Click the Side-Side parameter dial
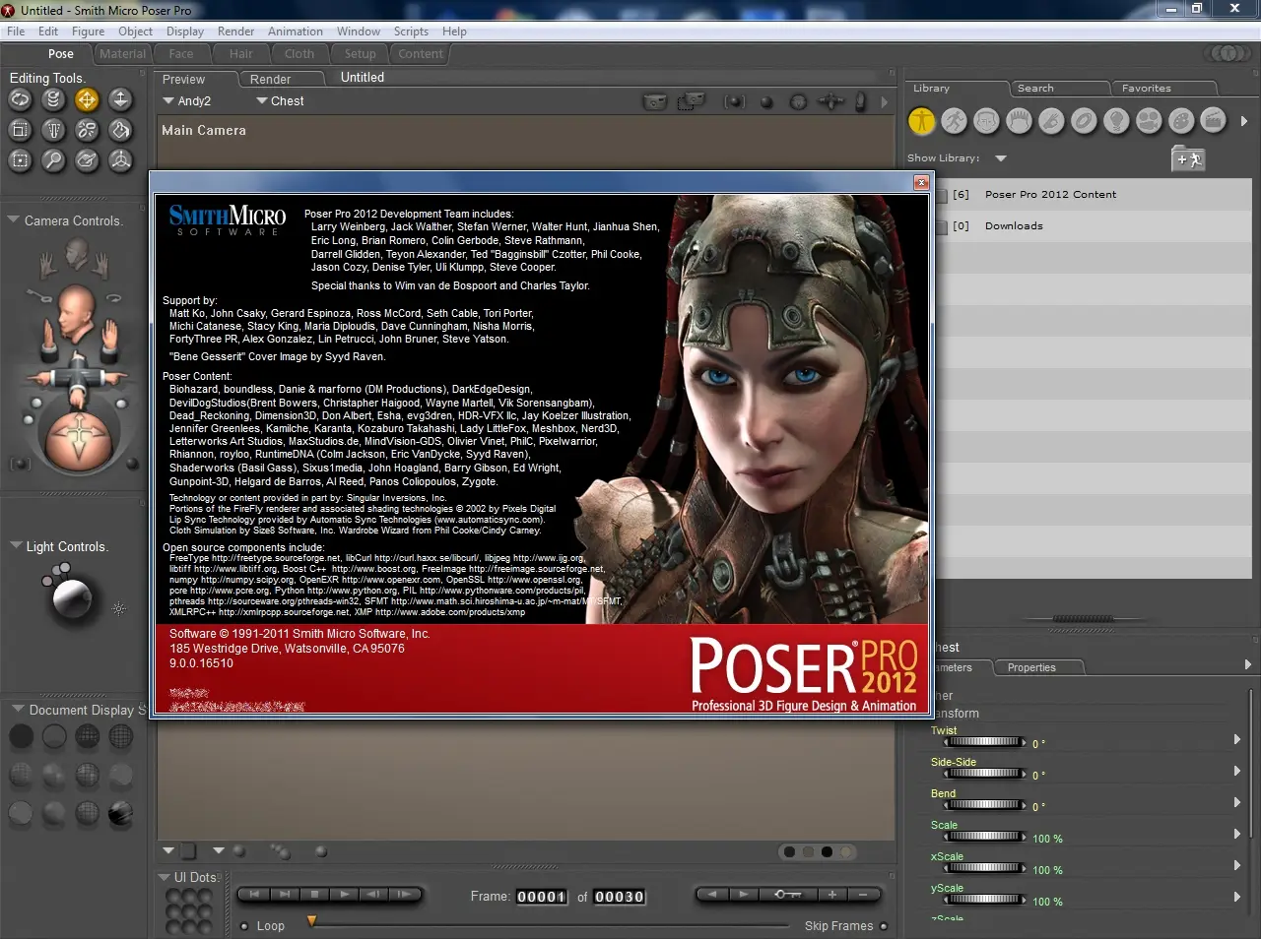This screenshot has height=939, width=1261. point(985,775)
